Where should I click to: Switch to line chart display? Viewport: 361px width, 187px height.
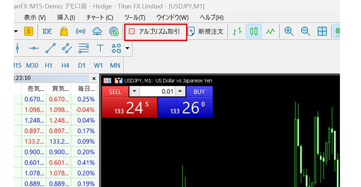click(x=270, y=31)
